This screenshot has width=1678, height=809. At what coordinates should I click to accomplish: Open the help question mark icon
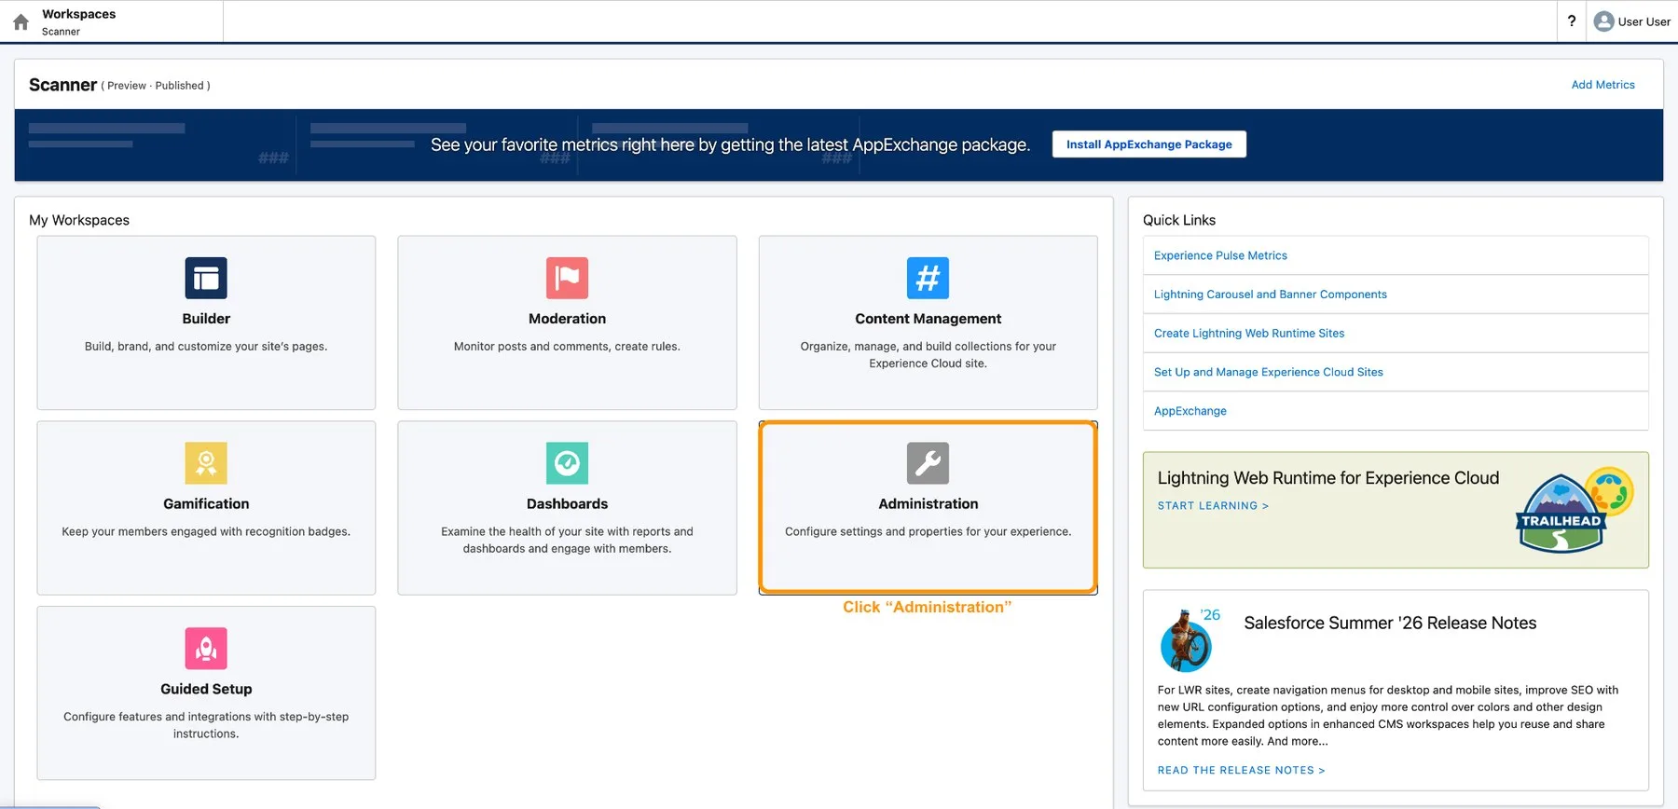pyautogui.click(x=1572, y=21)
